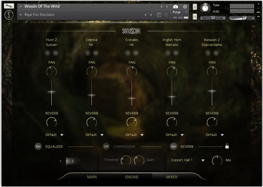Click the wrench edit-instrument icon
The image size is (263, 187).
9,6
